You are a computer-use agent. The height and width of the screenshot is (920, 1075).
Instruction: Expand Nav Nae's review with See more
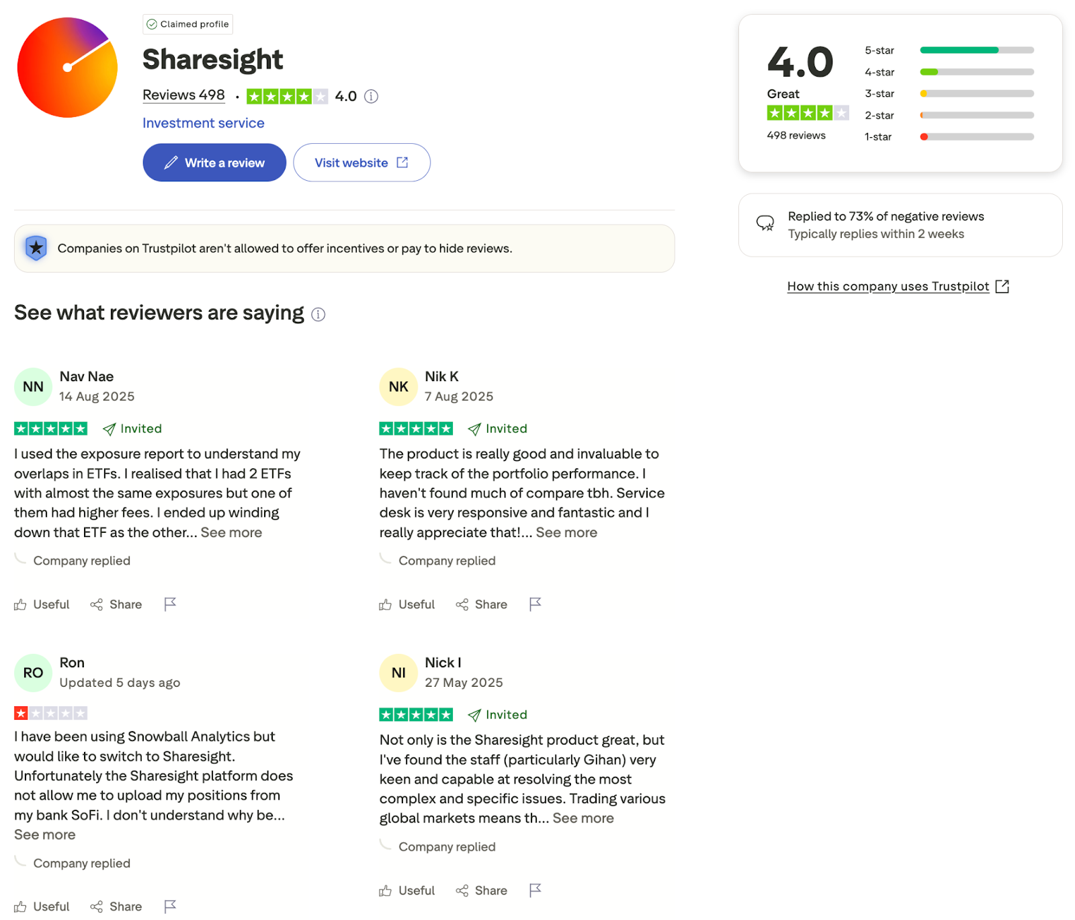tap(231, 532)
